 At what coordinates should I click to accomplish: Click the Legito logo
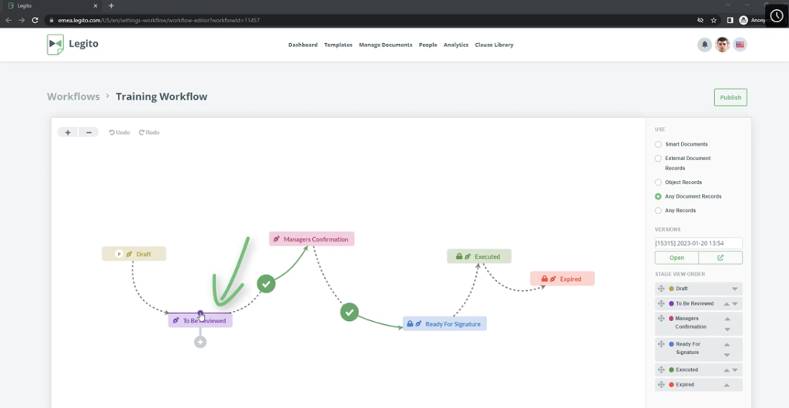tap(72, 45)
